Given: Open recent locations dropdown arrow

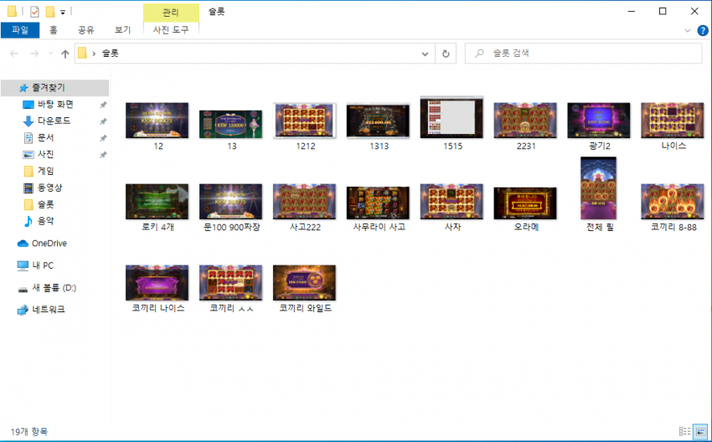Looking at the screenshot, I should click(51, 54).
